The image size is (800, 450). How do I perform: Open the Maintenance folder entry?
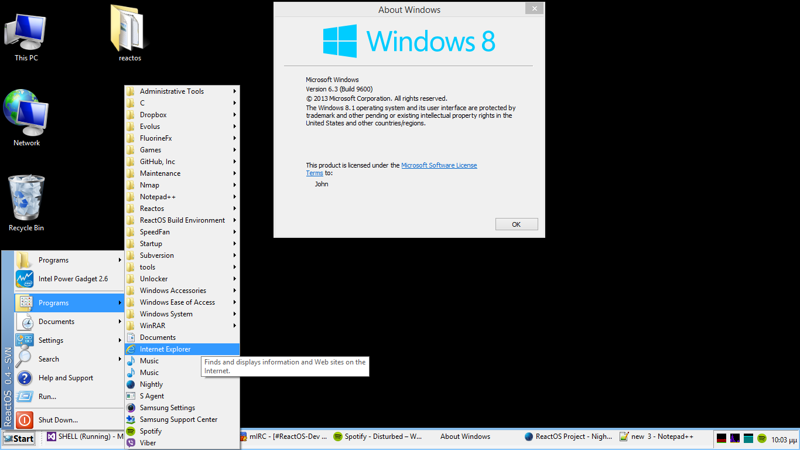click(x=182, y=173)
